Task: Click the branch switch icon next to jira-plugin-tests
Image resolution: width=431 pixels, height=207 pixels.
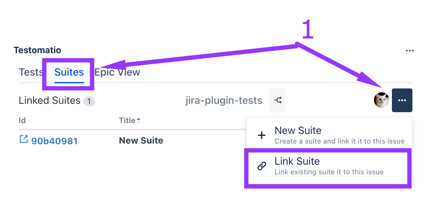Action: click(278, 100)
